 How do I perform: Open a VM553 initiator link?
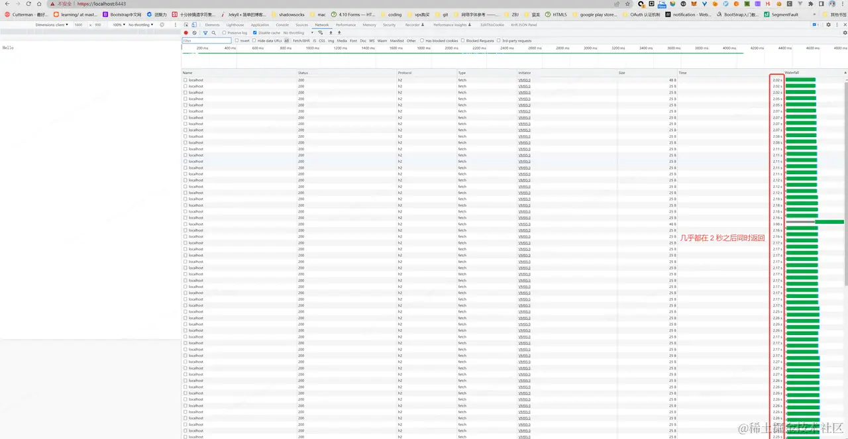[x=524, y=80]
